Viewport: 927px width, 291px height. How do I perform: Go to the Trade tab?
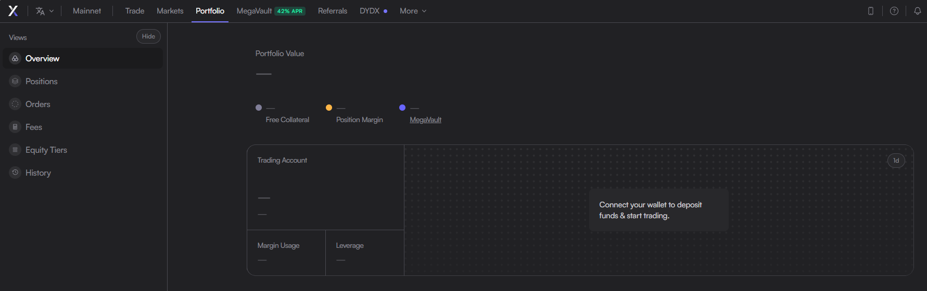pyautogui.click(x=135, y=11)
